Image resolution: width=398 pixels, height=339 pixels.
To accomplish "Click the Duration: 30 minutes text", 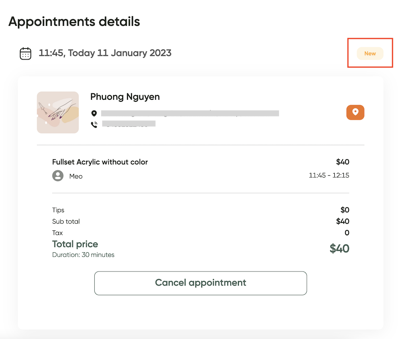I will tap(83, 255).
